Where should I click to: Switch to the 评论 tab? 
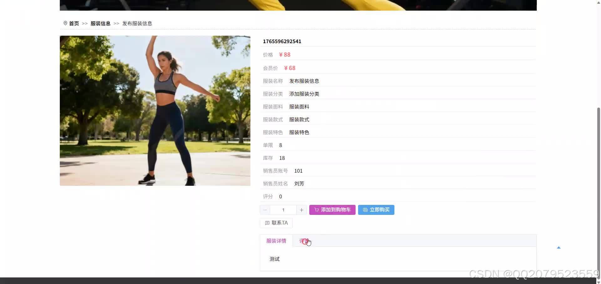304,241
